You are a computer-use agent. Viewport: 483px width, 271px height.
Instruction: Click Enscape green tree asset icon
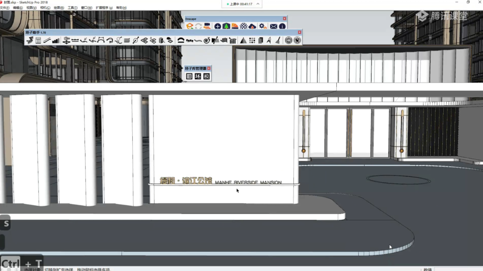[x=226, y=26]
